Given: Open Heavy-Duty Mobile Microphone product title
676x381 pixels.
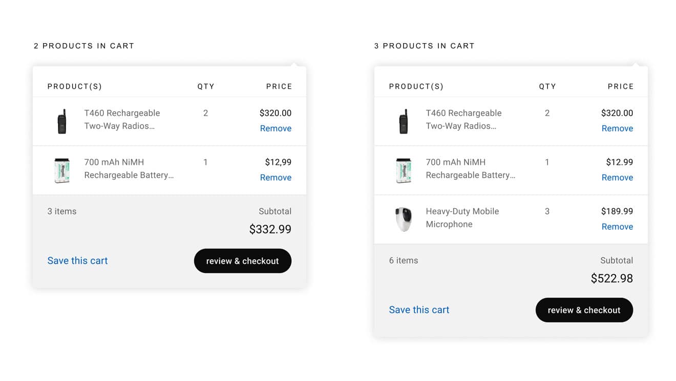Looking at the screenshot, I should [462, 218].
